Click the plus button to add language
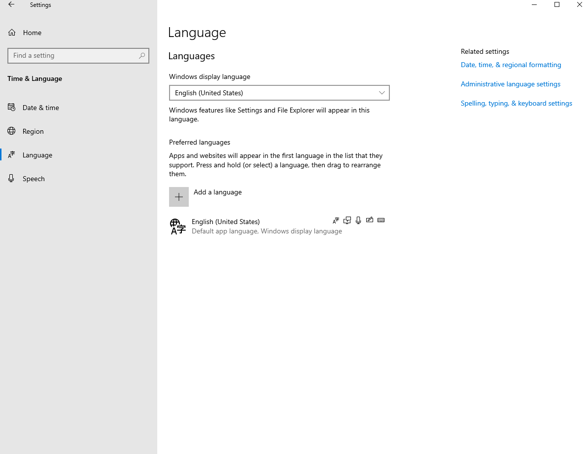Screen dimensions: 588x454 (x=179, y=197)
